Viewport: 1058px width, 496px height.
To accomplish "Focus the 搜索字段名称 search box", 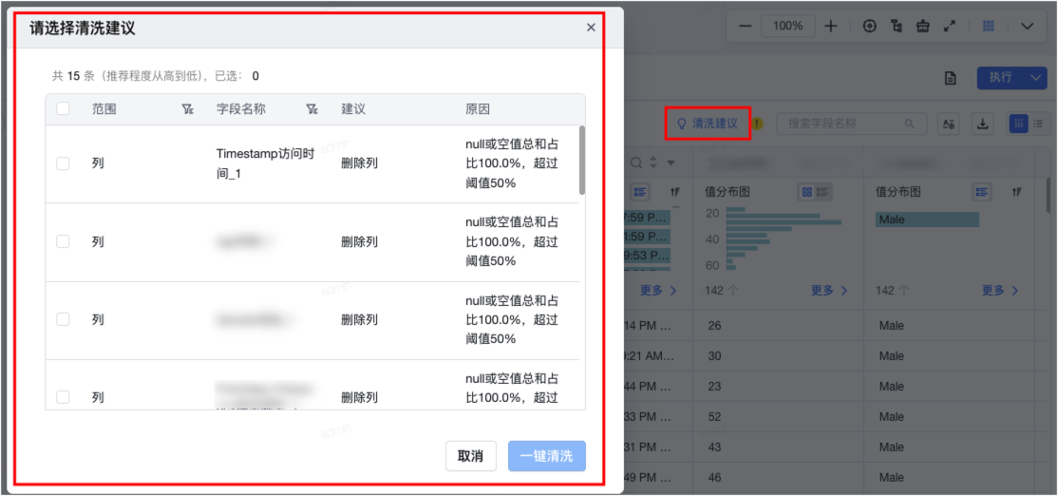I will (850, 124).
